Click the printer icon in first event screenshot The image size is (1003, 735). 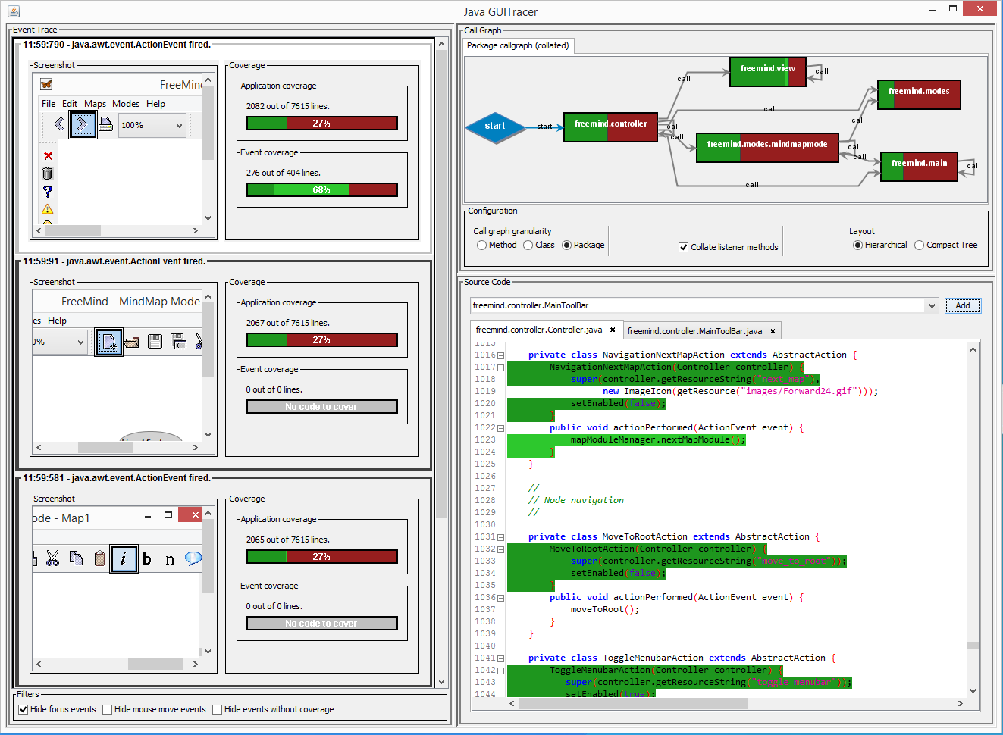pos(106,124)
